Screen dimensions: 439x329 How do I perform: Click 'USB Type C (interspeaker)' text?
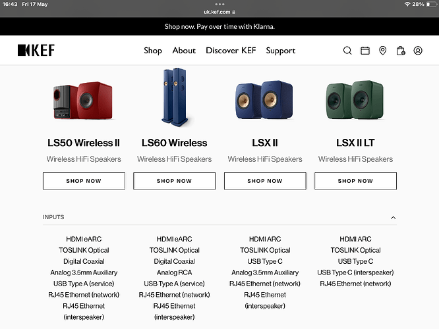pos(355,272)
